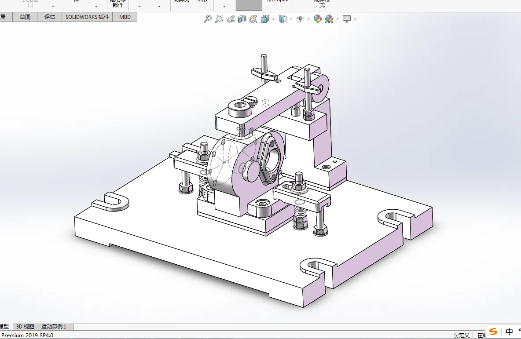Click the 欠定义 status bar text
Image resolution: width=521 pixels, height=339 pixels.
tap(462, 335)
